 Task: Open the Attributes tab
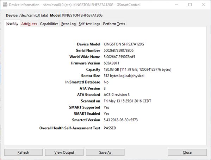tap(29, 24)
